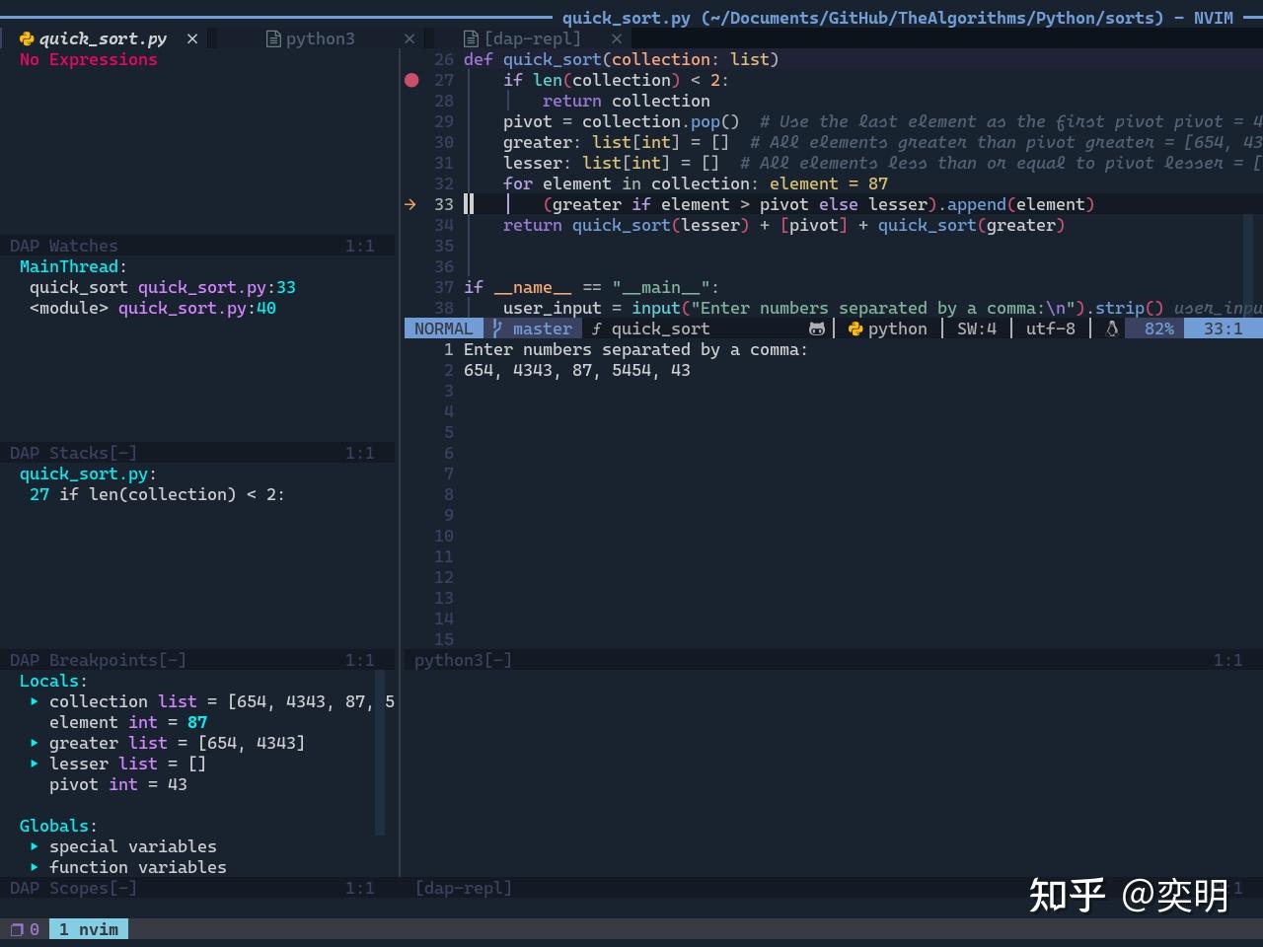1263x947 pixels.
Task: Expand the collection list variable
Action: click(34, 701)
